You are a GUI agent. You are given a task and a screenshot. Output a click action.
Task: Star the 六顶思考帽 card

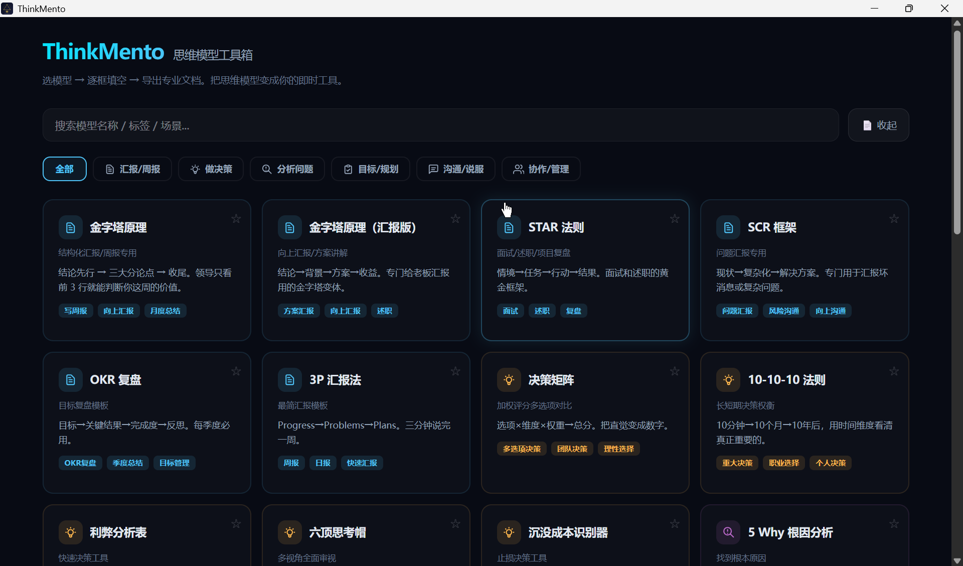point(455,524)
